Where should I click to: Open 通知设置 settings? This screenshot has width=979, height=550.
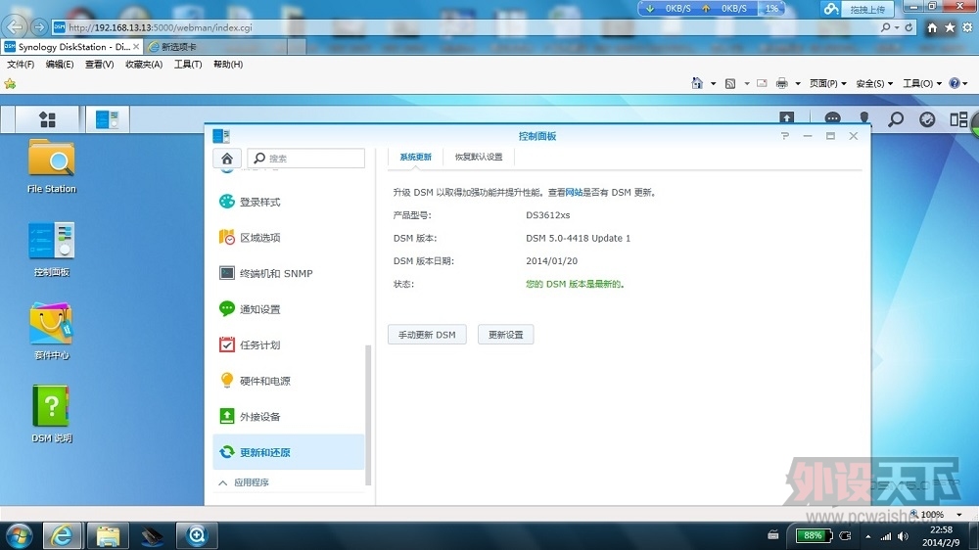(x=289, y=309)
